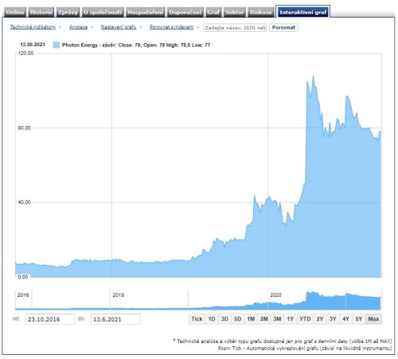Click the dropdown arrow next to Anotace

pyautogui.click(x=92, y=27)
